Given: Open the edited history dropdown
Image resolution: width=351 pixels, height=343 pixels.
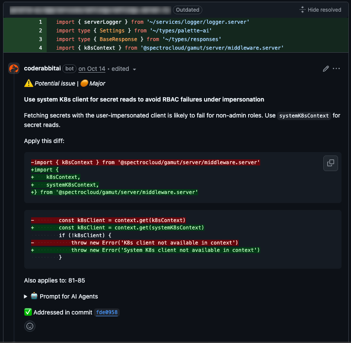Looking at the screenshot, I should [134, 69].
